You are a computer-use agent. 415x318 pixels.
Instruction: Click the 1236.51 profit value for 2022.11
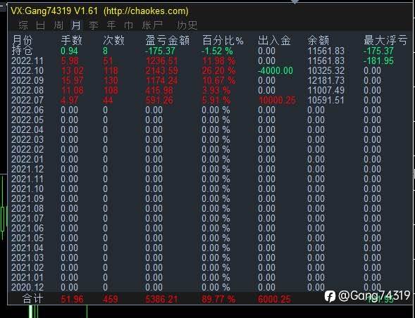(162, 61)
